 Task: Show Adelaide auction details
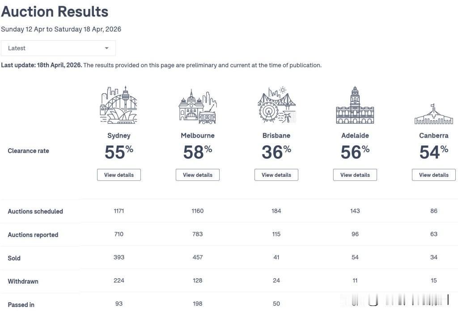click(355, 175)
